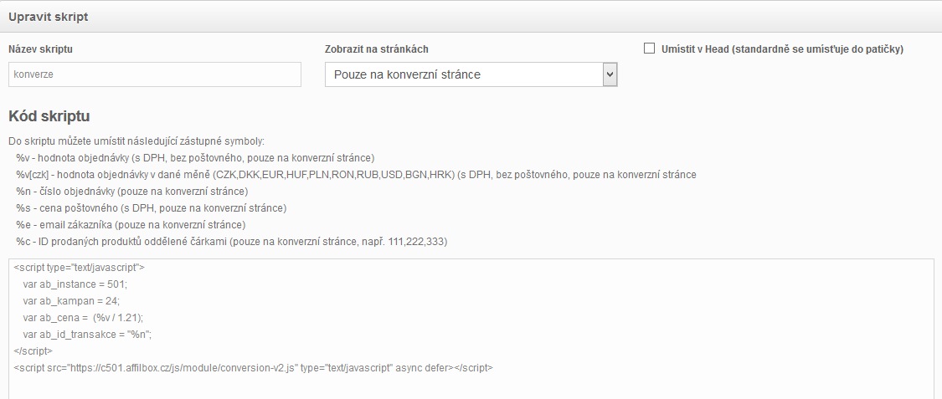The width and height of the screenshot is (942, 399).
Task: Click the arrow of Pouze na konverzní stránce
Action: [x=610, y=74]
